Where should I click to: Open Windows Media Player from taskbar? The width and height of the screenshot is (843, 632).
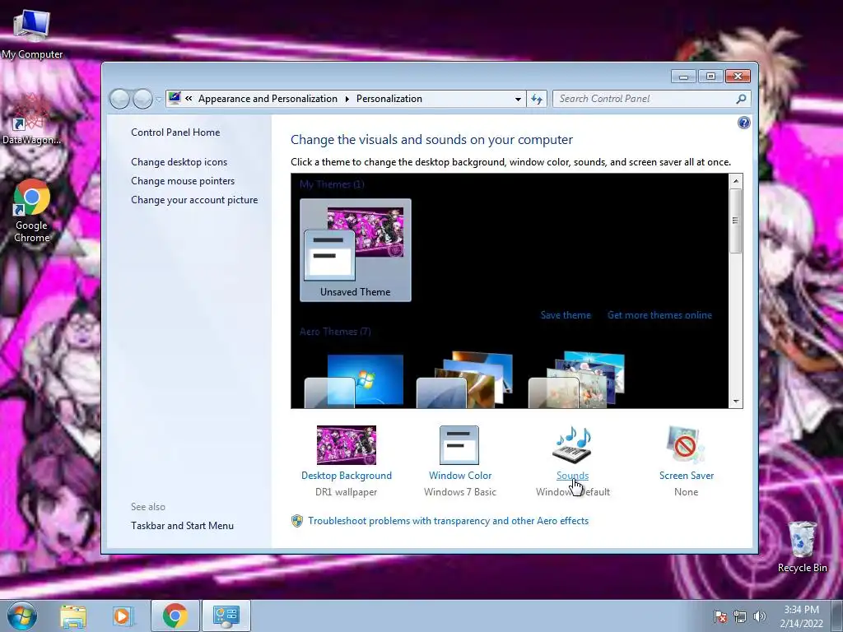[x=123, y=616]
